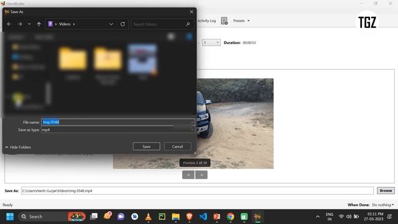The image size is (398, 224).
Task: Go back in Save As dialog
Action: tap(9, 24)
